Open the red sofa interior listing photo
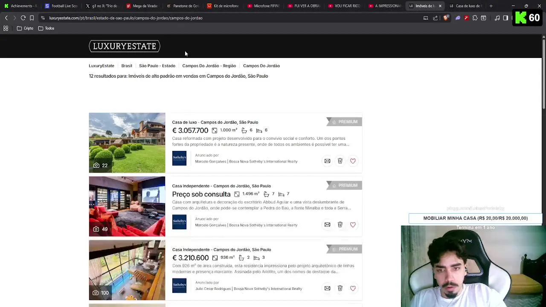 [127, 206]
